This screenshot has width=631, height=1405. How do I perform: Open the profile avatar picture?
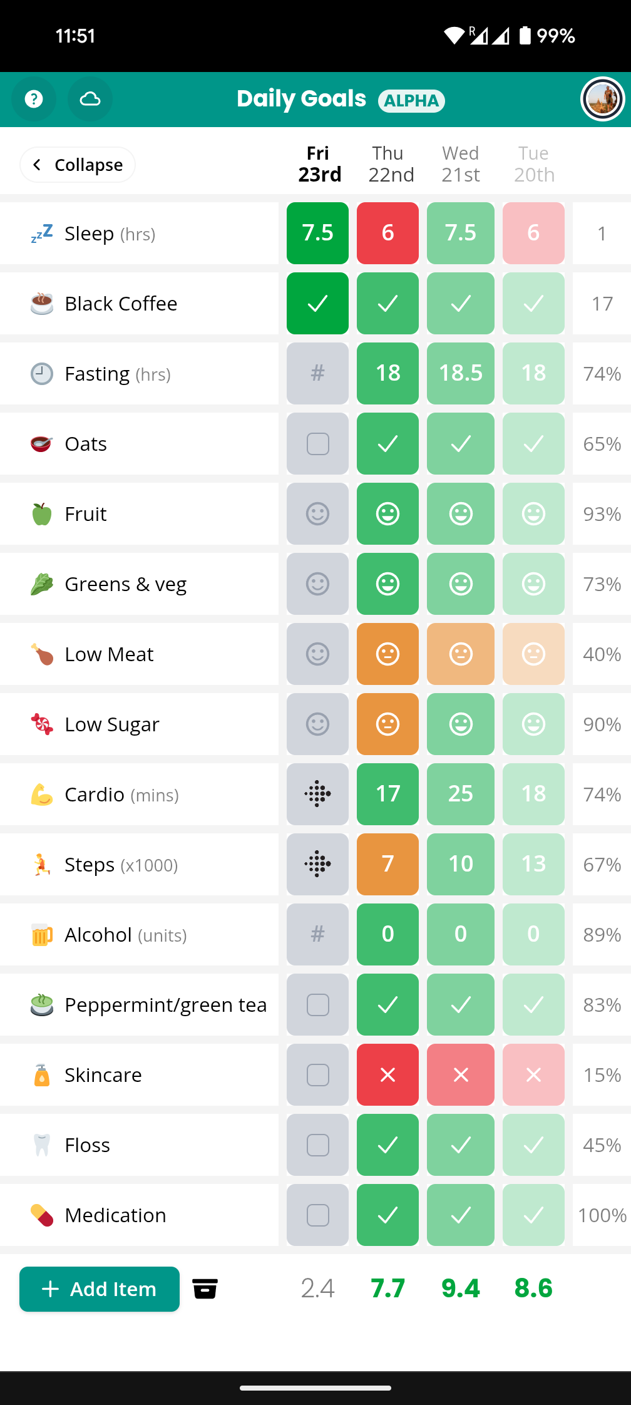click(602, 99)
